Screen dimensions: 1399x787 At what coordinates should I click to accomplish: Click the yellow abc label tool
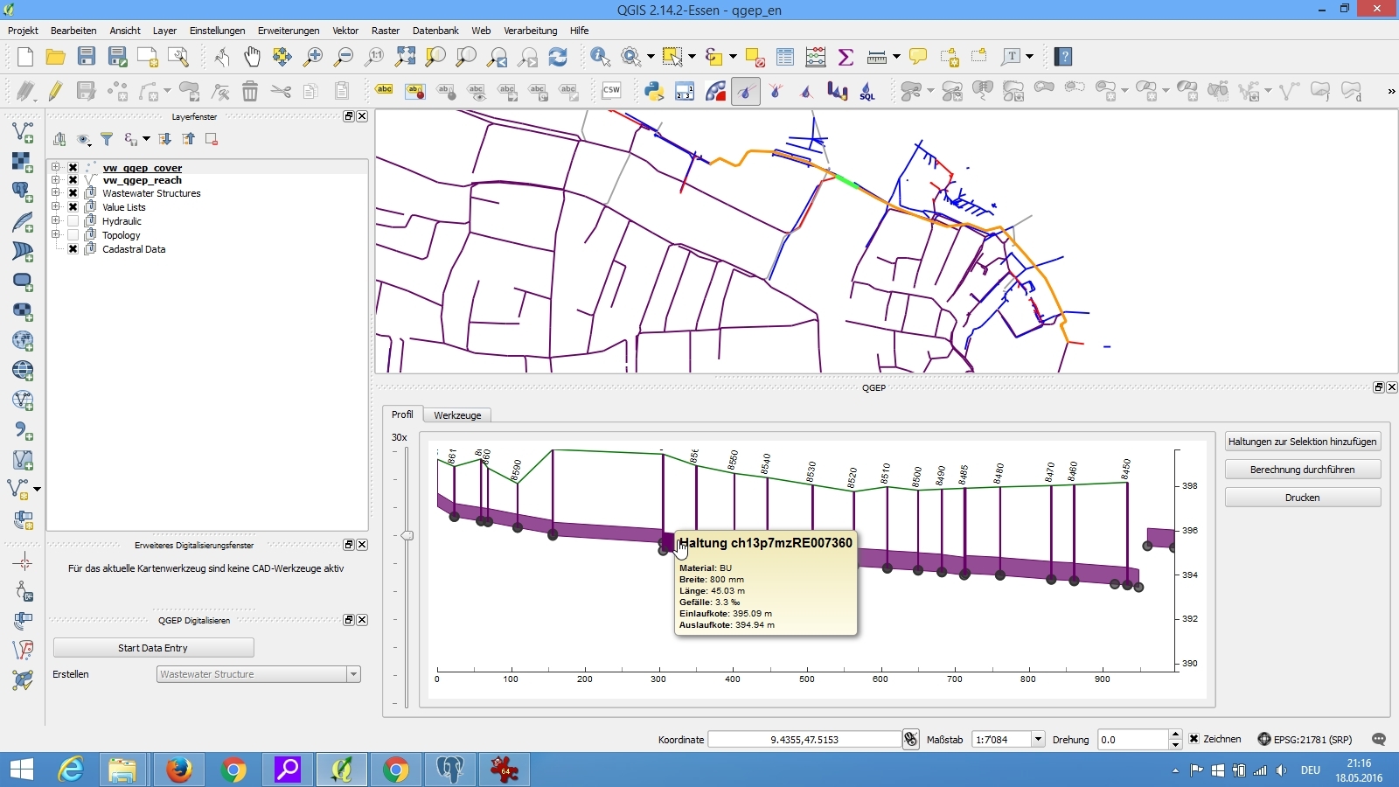[x=384, y=91]
